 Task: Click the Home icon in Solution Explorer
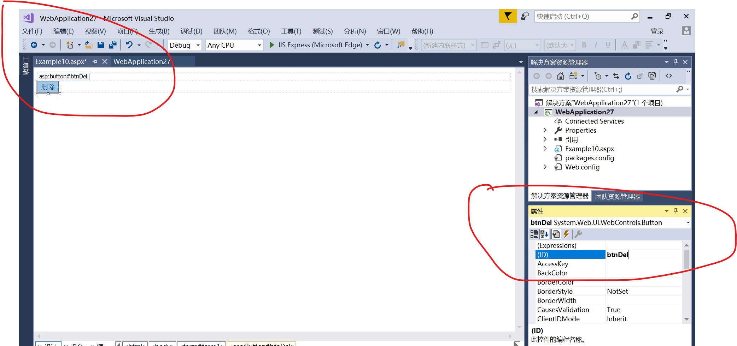(561, 76)
